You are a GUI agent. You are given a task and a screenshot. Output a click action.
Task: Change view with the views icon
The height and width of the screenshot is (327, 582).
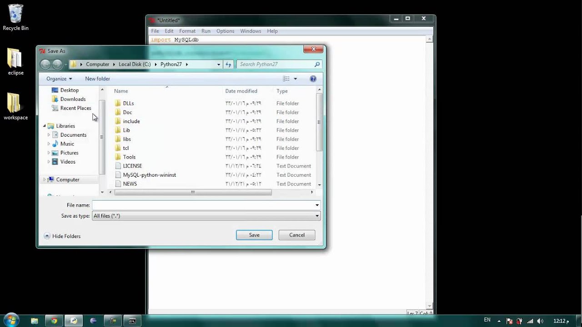(286, 79)
